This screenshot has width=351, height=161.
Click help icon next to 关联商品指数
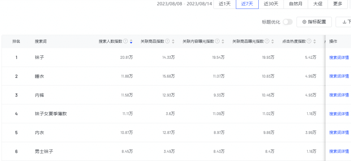(167, 41)
